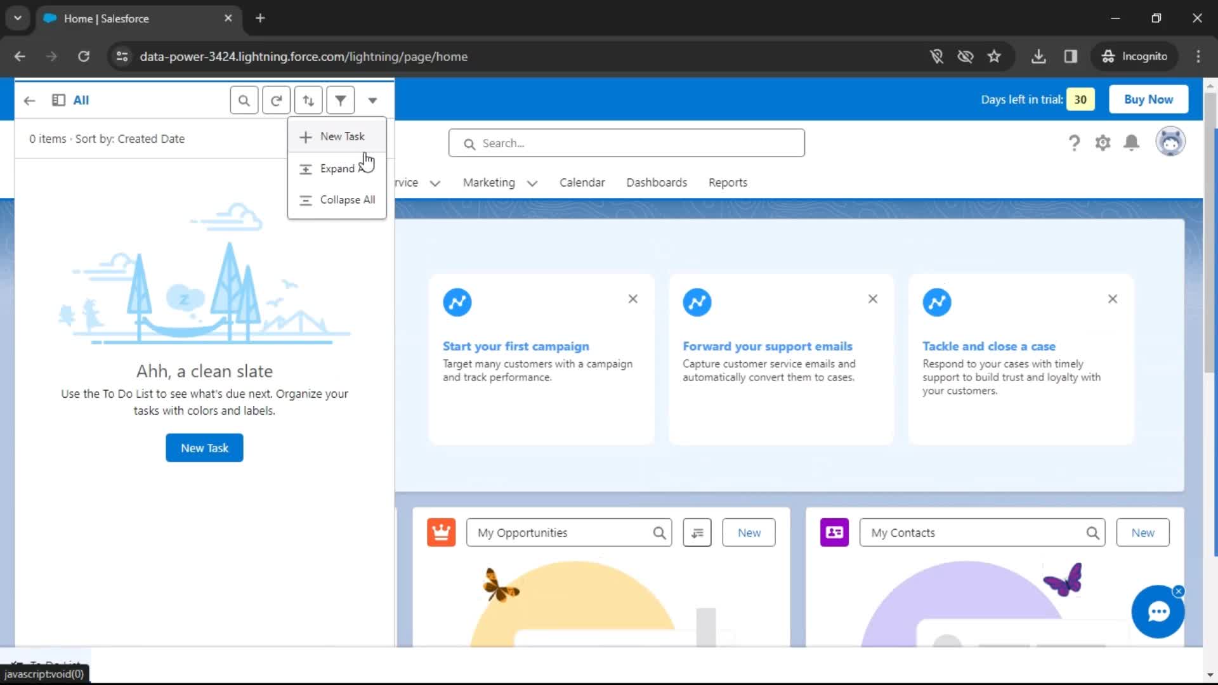Open the sort options icon in To Do List

(308, 100)
